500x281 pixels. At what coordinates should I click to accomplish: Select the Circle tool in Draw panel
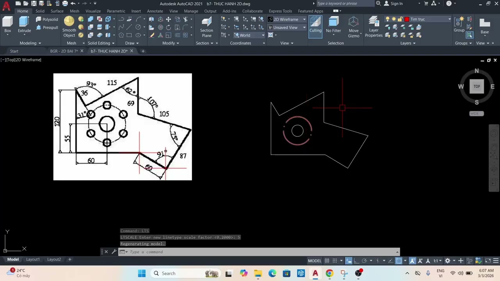[x=138, y=27]
